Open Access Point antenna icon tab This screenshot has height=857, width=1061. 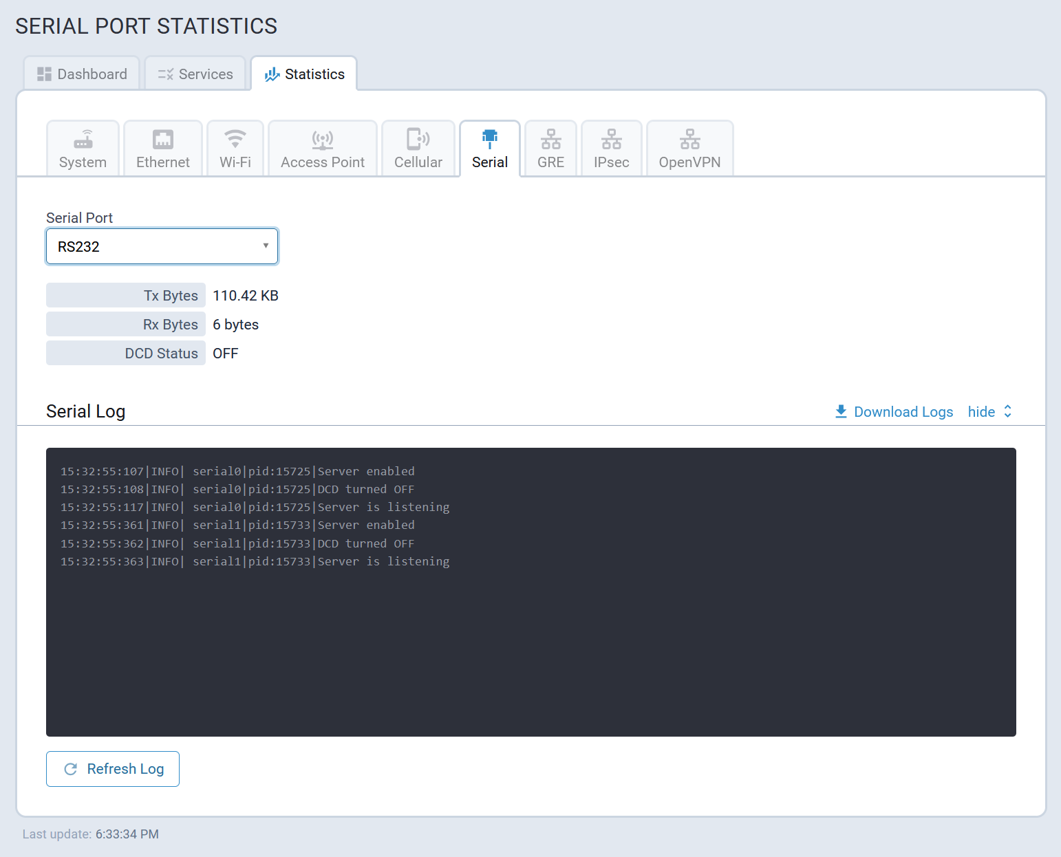(x=323, y=140)
